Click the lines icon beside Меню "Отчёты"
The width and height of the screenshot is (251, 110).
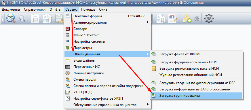68,35
